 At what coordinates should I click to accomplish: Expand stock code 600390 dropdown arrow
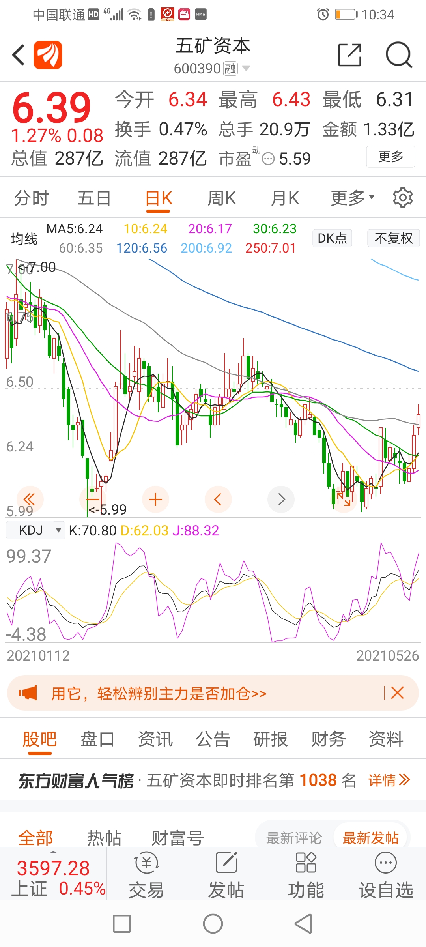click(x=246, y=68)
